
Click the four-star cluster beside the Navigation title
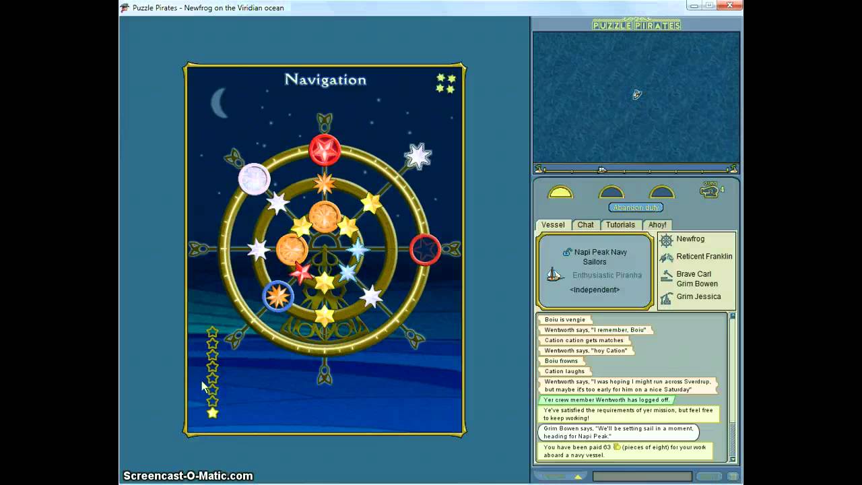[x=446, y=84]
